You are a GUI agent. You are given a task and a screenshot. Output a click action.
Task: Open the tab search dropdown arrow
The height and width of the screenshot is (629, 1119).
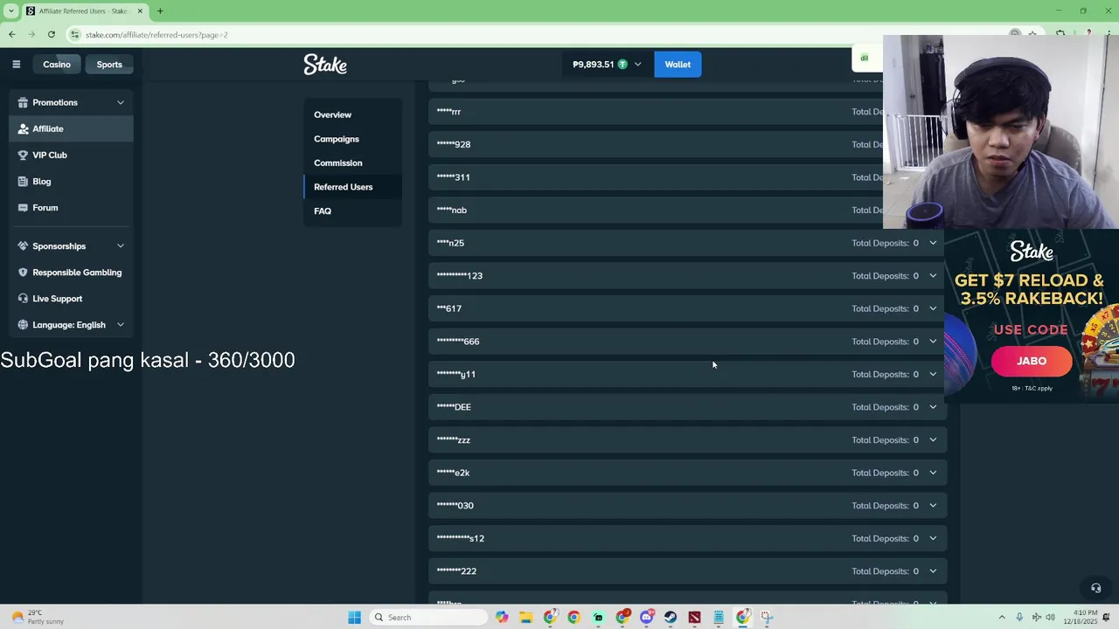point(11,10)
